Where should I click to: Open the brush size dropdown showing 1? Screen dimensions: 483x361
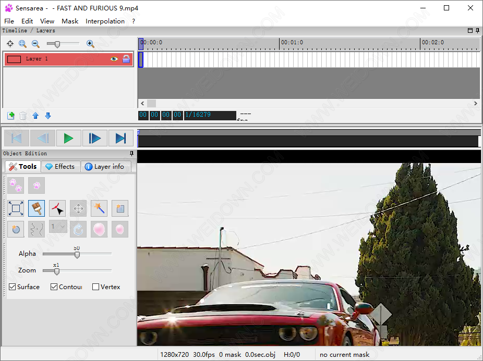click(x=58, y=227)
